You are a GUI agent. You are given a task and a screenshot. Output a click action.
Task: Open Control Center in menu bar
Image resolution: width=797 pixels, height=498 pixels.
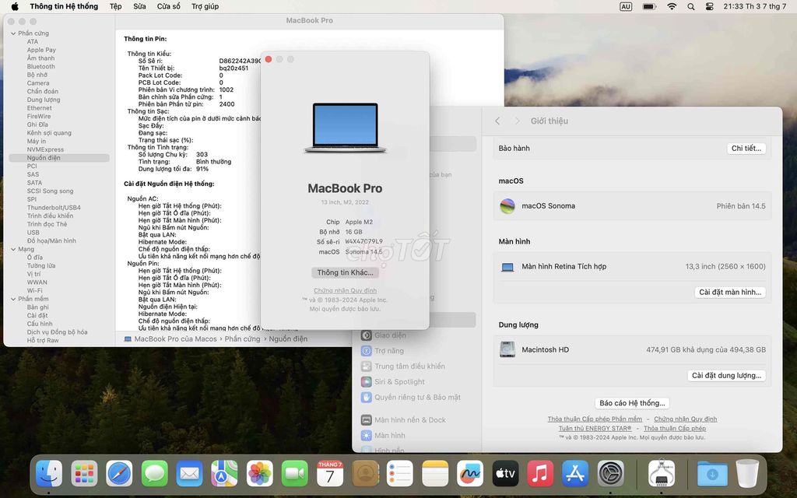[710, 6]
